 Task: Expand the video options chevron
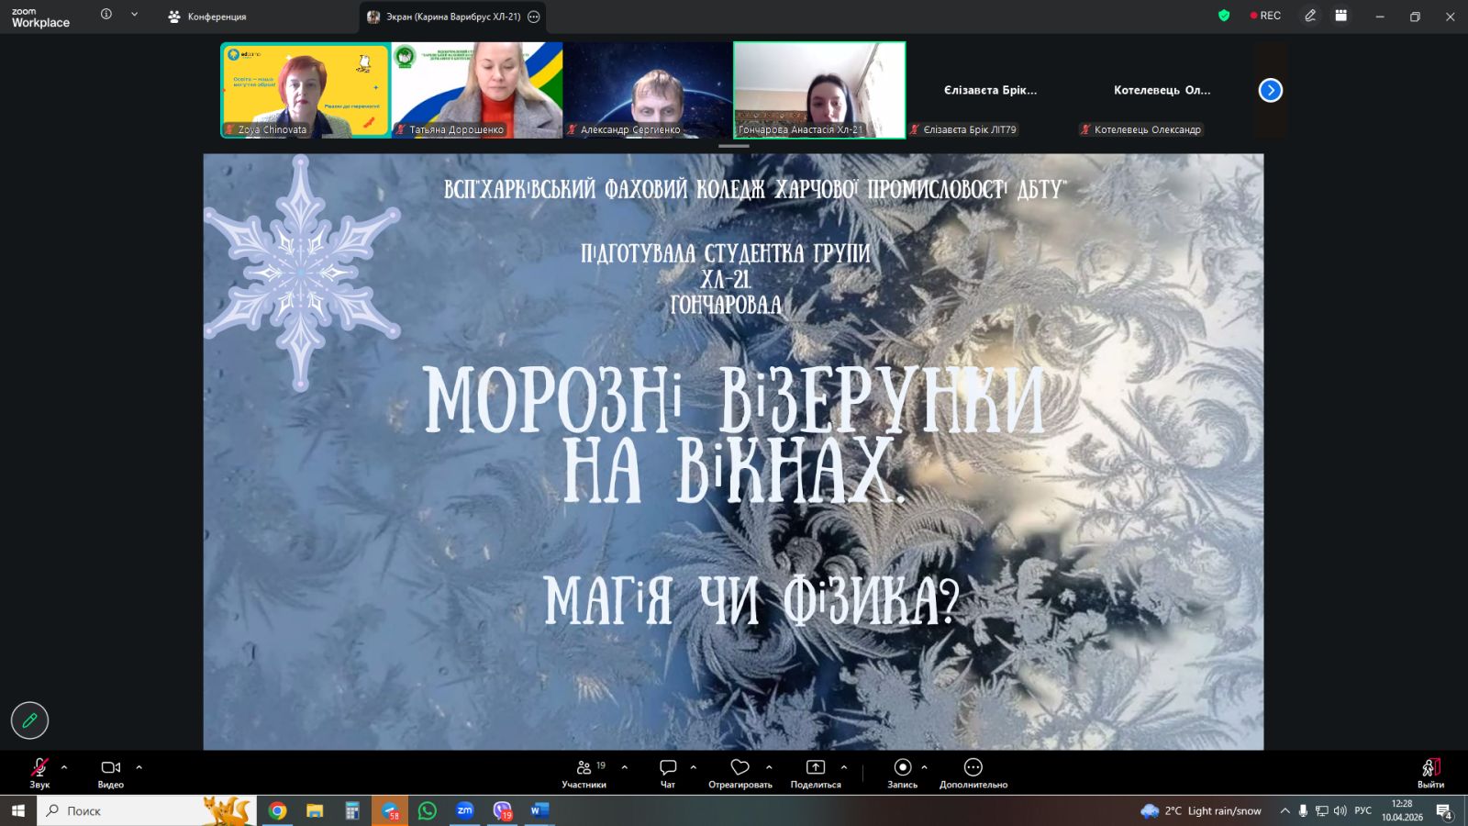pyautogui.click(x=139, y=767)
